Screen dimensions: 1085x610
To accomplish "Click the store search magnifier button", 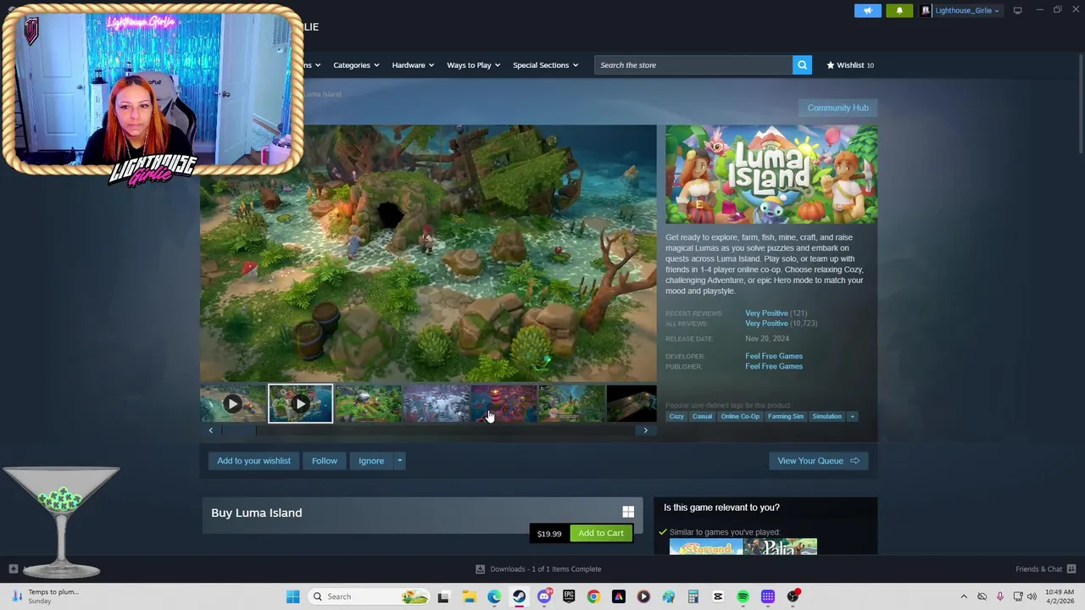I will pos(802,64).
